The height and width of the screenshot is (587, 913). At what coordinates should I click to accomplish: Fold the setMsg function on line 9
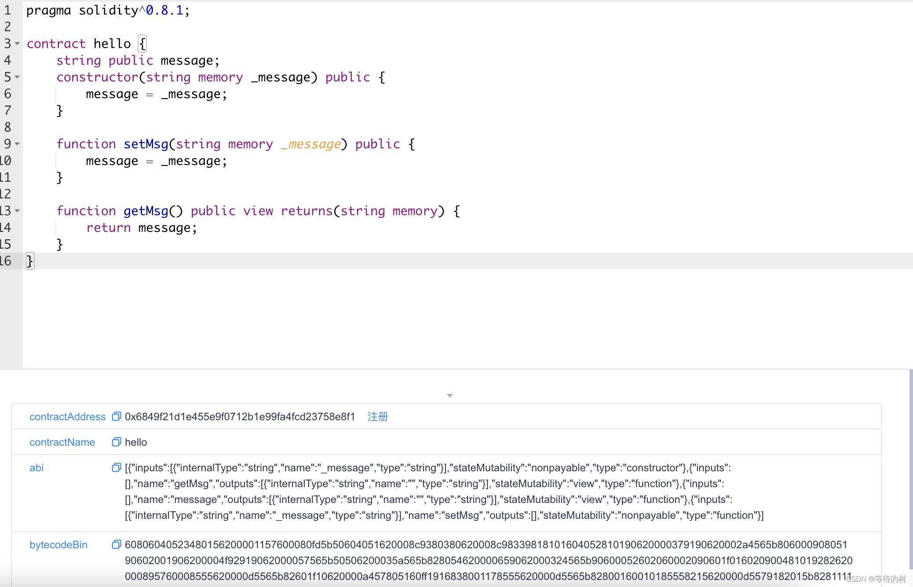17,144
